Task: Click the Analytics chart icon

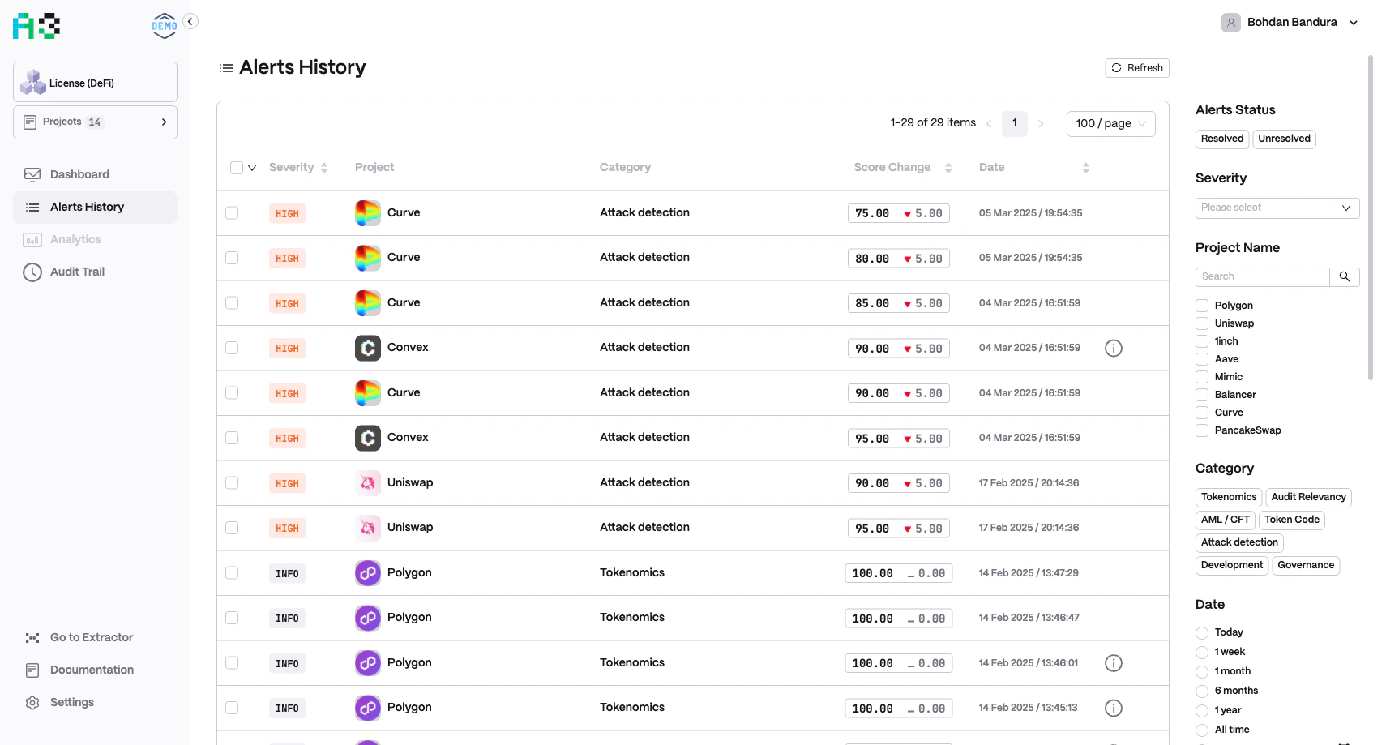Action: [x=32, y=240]
